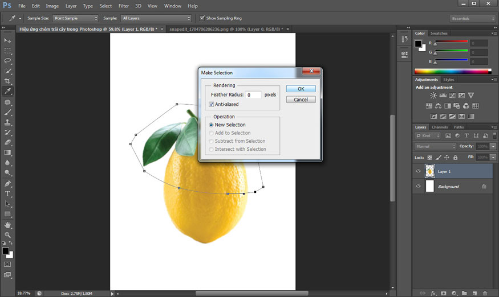The width and height of the screenshot is (499, 297).
Task: Select the Pen tool
Action: pos(7,184)
